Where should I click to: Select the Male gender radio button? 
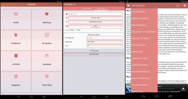coord(70,30)
